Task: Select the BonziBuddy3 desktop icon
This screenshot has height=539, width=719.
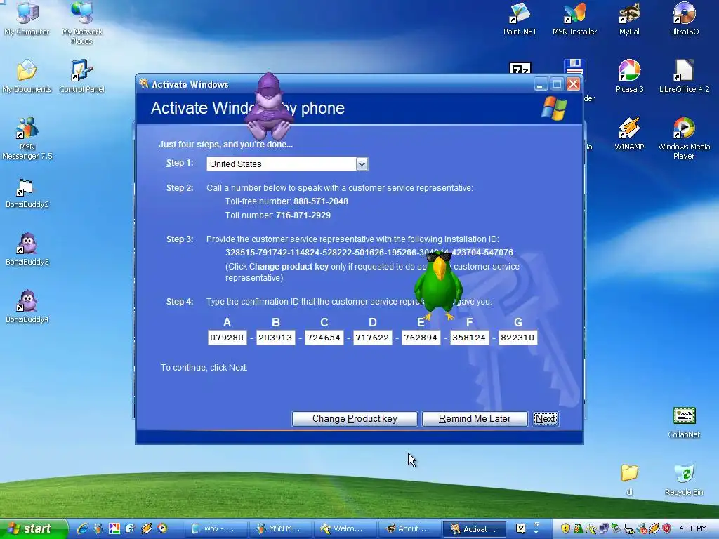Action: pyautogui.click(x=27, y=249)
